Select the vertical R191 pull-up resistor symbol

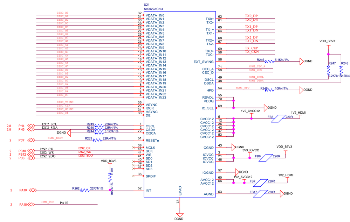coord(110,178)
